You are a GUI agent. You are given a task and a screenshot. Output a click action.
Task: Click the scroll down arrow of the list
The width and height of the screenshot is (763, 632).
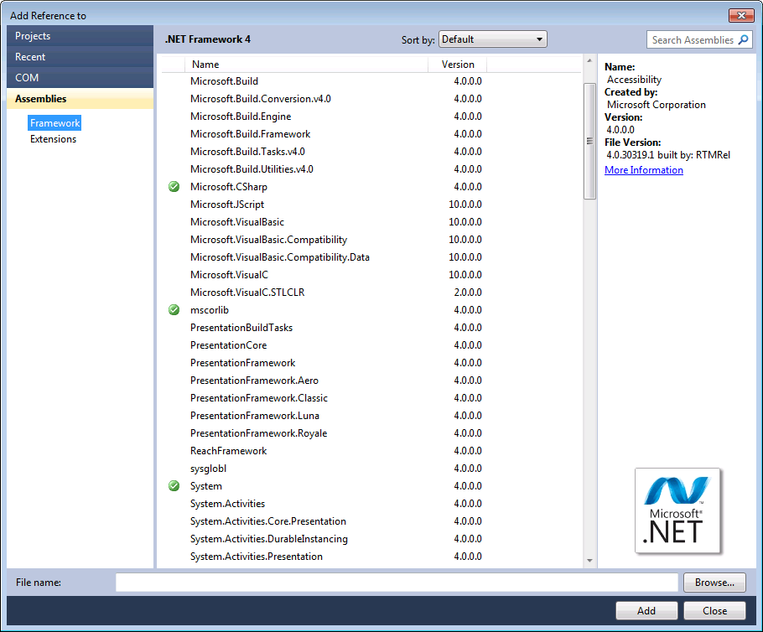coord(589,561)
